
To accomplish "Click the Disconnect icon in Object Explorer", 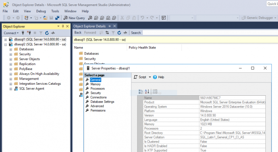I will pos(29,33).
